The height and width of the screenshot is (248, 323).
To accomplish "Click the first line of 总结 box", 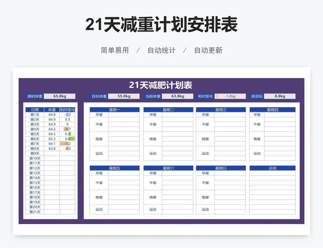I will [x=273, y=173].
